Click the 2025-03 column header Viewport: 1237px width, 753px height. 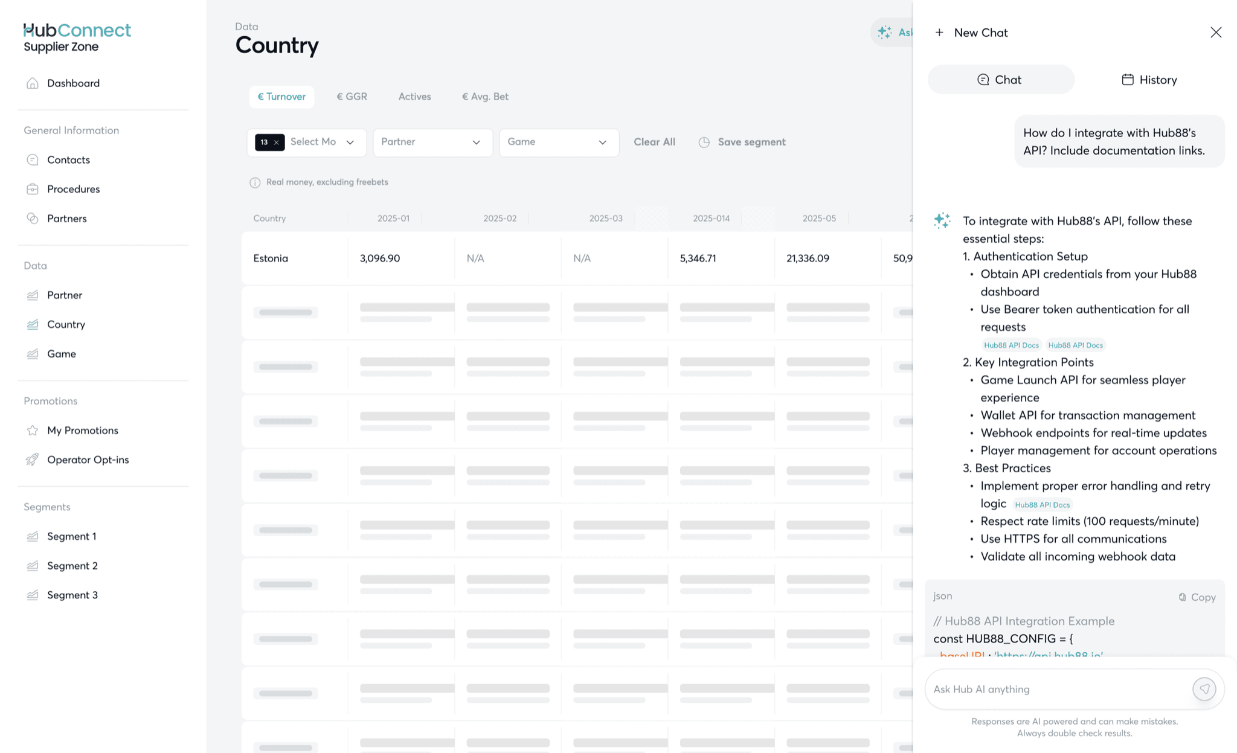606,219
